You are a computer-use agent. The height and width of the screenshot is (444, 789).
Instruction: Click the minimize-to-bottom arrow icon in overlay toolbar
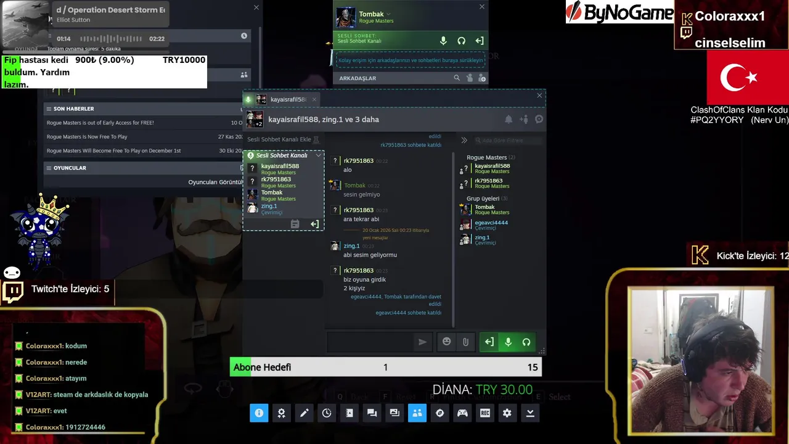coord(530,413)
